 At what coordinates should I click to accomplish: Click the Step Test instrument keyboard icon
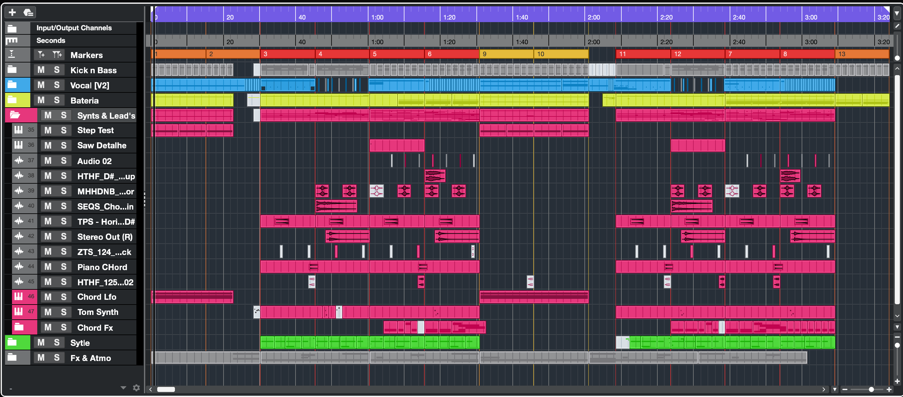point(19,130)
